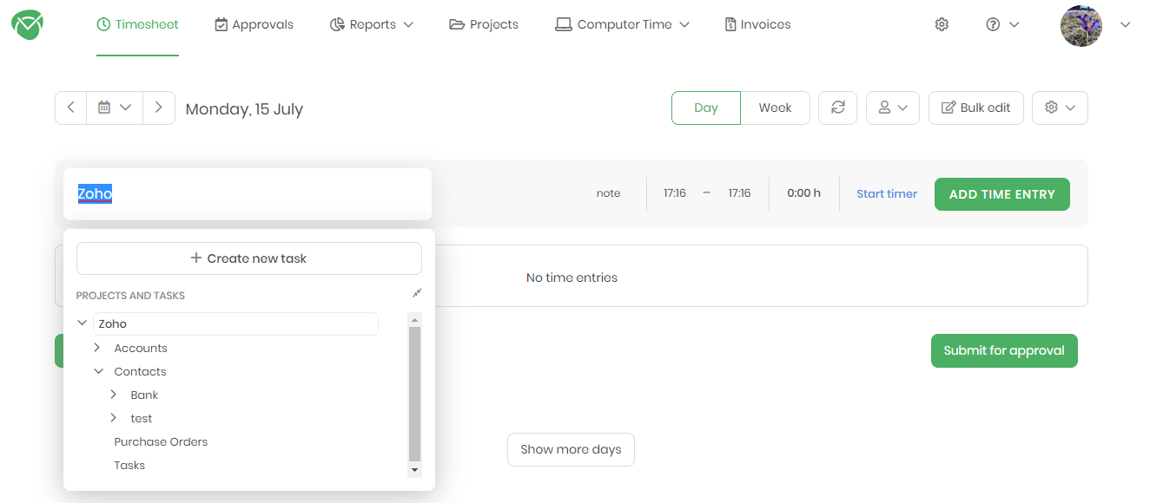Select the test task
The image size is (1150, 503).
(142, 418)
